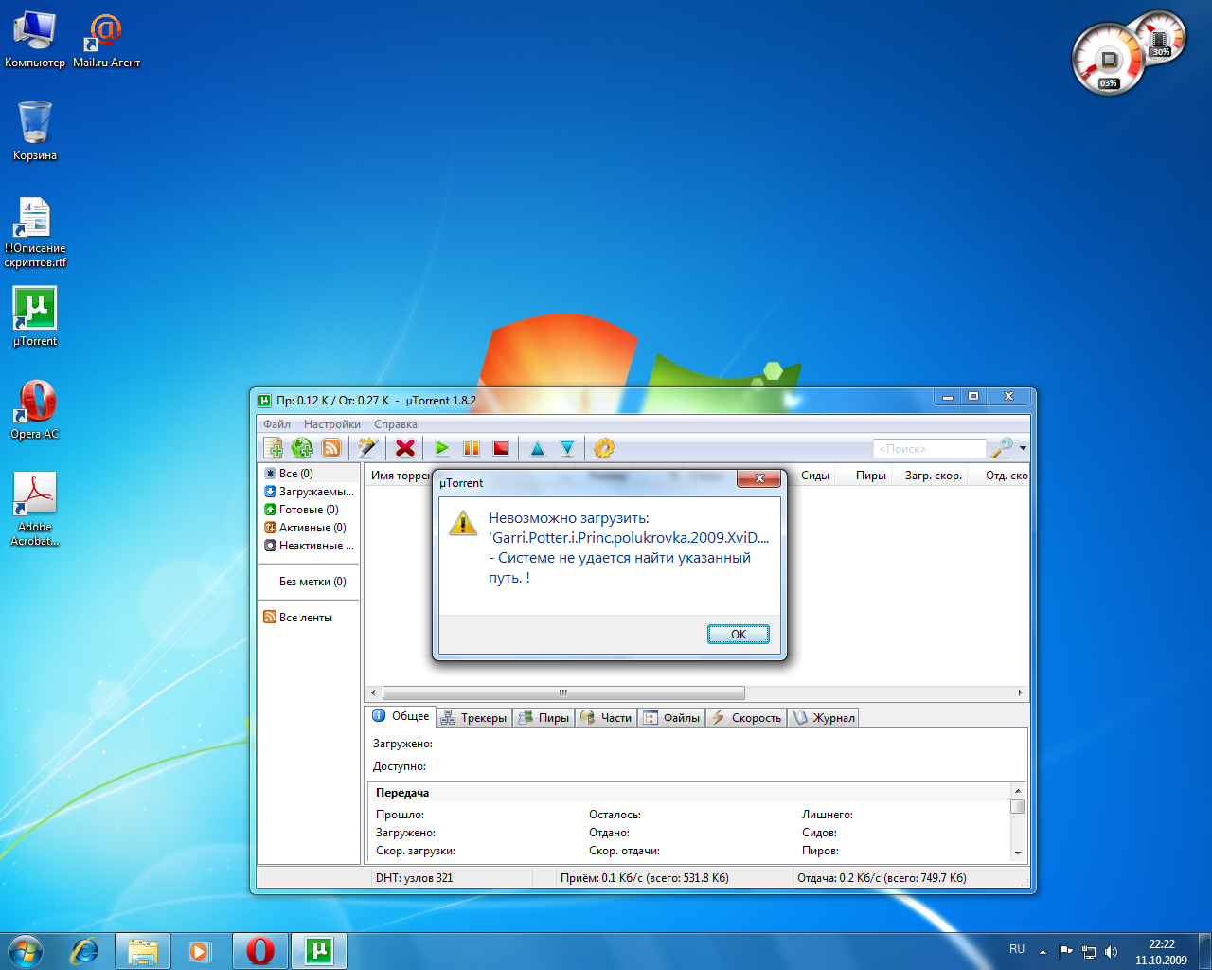Click horizontal scrollbar in torrent list
Screen dimensions: 1212x970
[x=563, y=692]
